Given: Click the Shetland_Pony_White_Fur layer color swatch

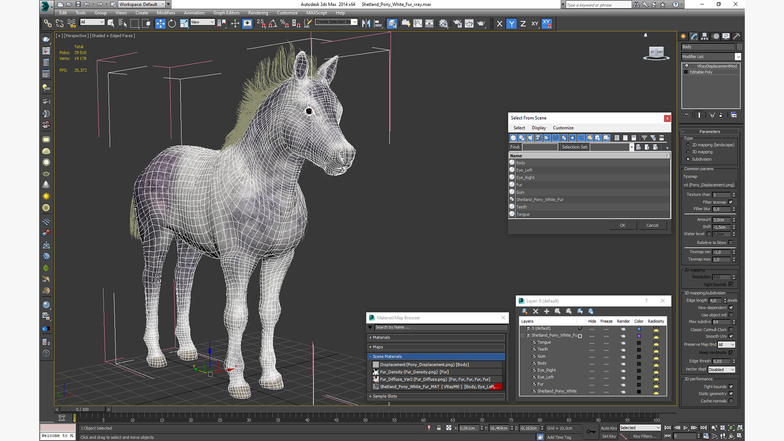Looking at the screenshot, I should [639, 336].
